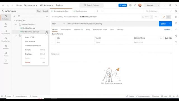The width and height of the screenshot is (179, 101).
Task: Click the Invite button
Action: click(x=123, y=5)
